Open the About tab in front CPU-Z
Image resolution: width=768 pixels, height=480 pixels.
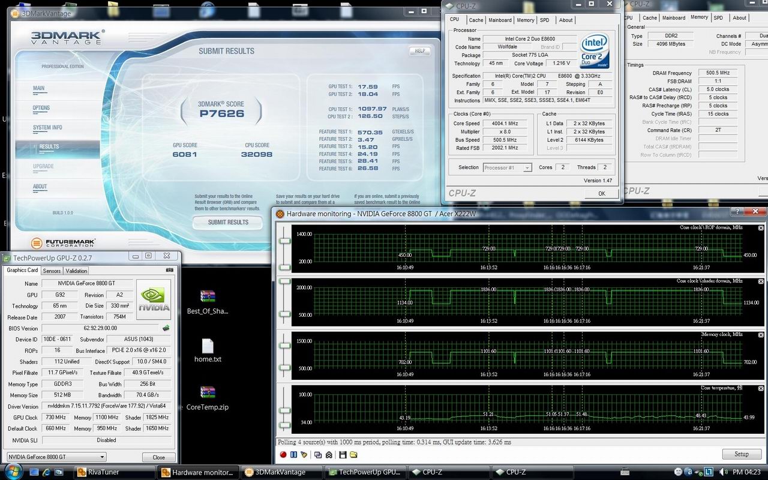click(x=566, y=20)
